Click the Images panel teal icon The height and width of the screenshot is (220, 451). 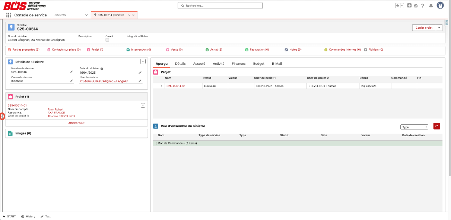10,133
